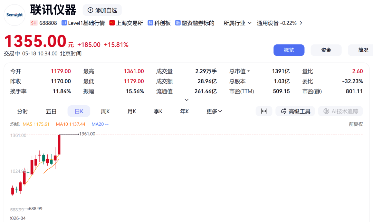Click the 成交额 value 28.96亿
This screenshot has width=373, height=222.
pyautogui.click(x=207, y=81)
